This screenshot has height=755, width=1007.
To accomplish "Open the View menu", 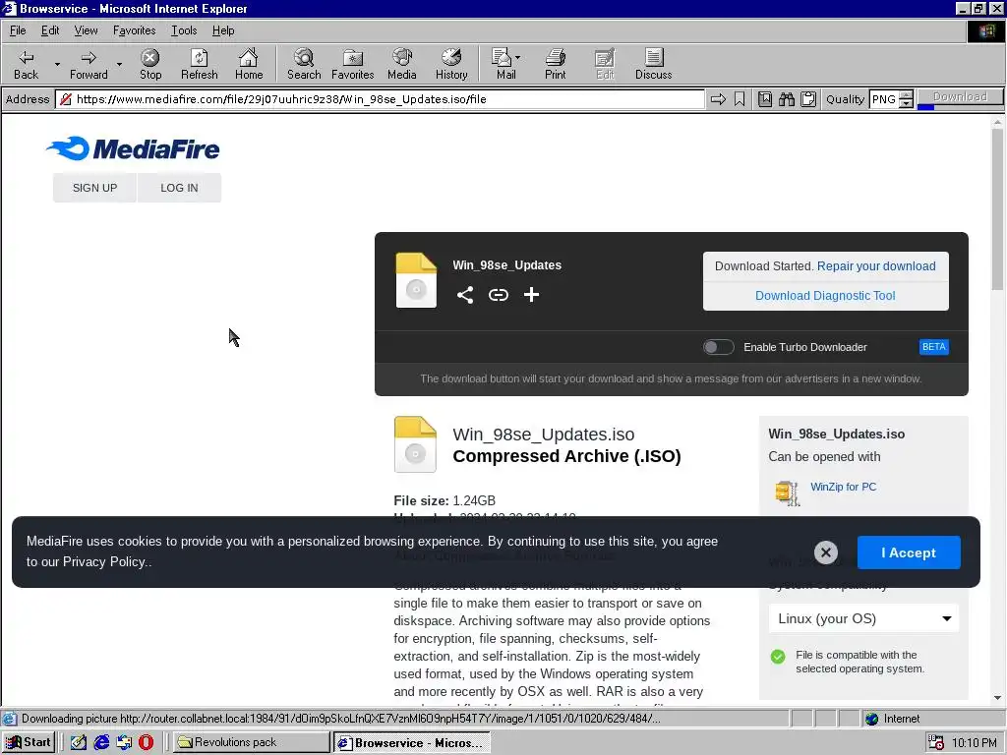I will (87, 30).
